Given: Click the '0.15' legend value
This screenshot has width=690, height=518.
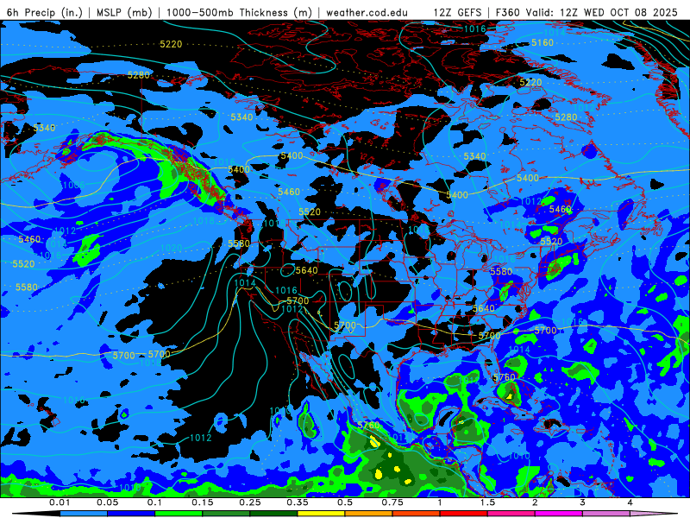Looking at the screenshot, I should coord(203,502).
